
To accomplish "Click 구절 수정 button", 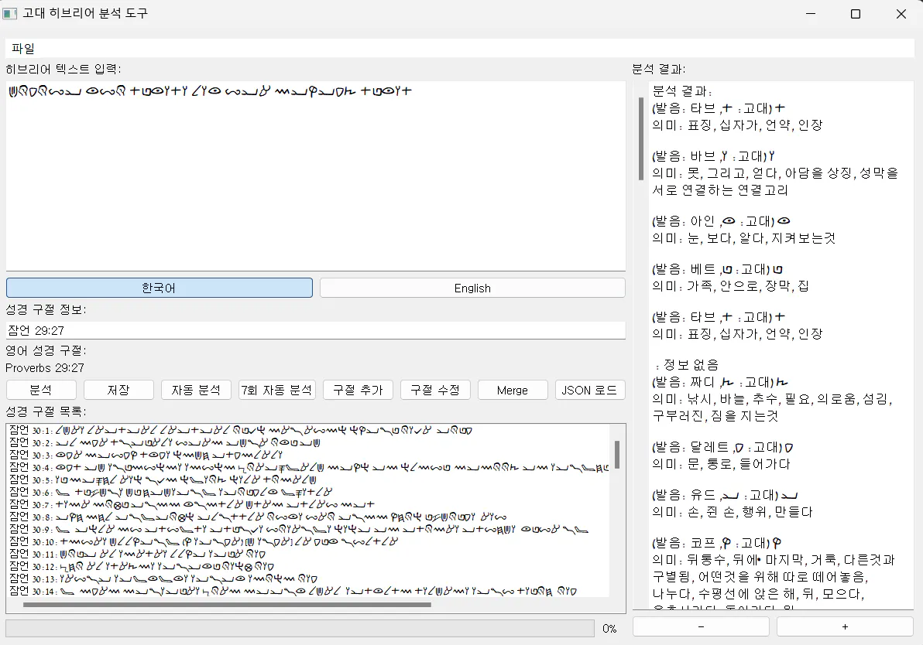I will coord(435,390).
